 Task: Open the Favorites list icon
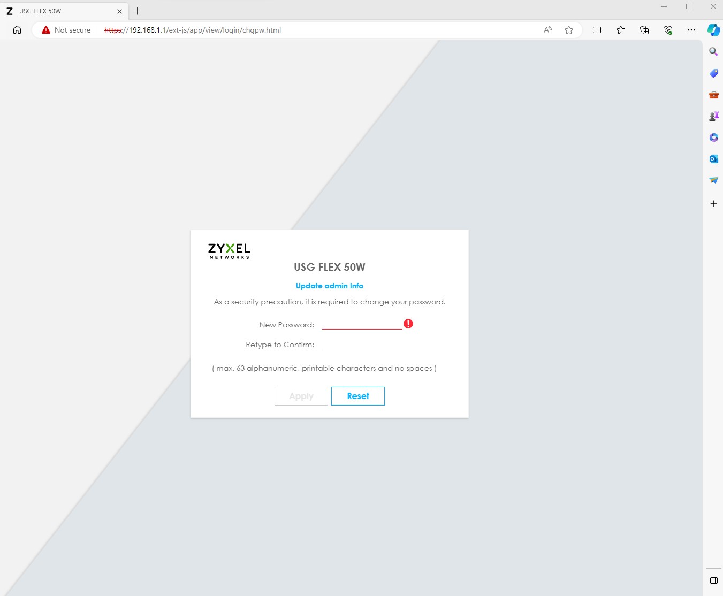click(621, 30)
